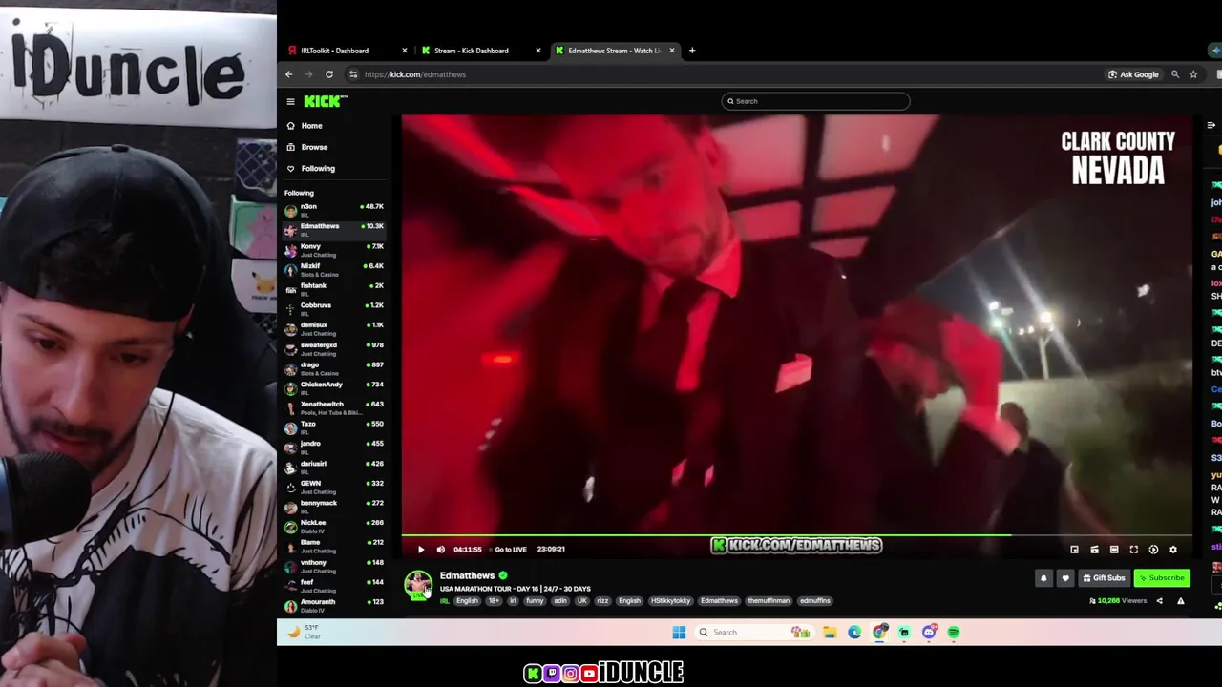
Task: Open Xenathewitch channel in Following list
Action: (334, 407)
